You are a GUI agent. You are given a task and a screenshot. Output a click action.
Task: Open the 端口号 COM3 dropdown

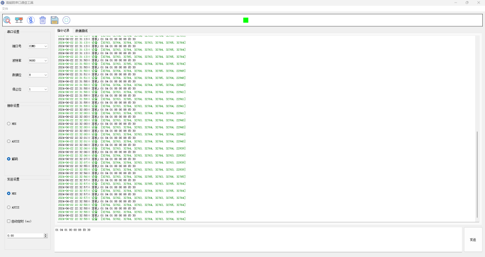point(38,46)
